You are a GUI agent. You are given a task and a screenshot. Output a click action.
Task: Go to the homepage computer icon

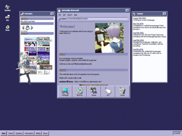[65, 92]
